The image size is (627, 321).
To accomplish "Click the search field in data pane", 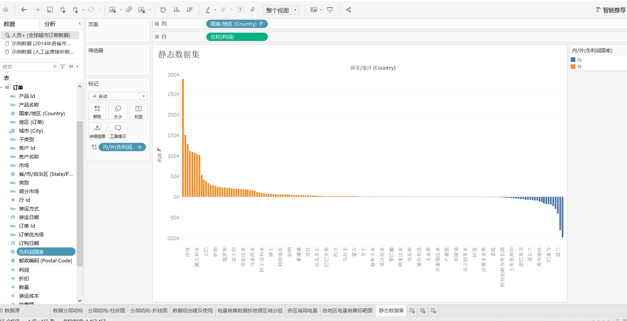I will coord(29,67).
